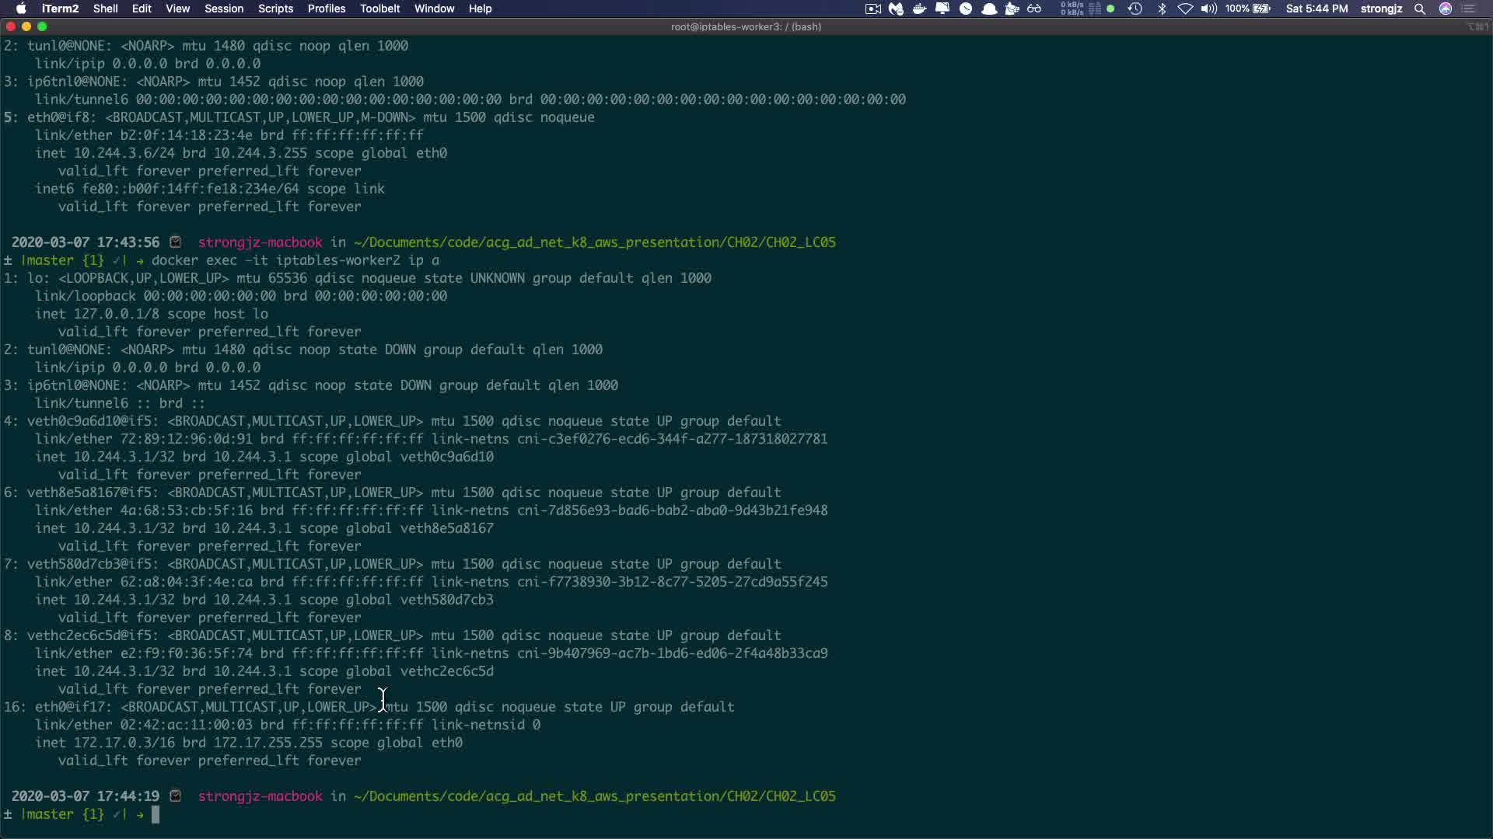Click the Spotlight search magnifier
This screenshot has height=839, width=1493.
(x=1420, y=9)
